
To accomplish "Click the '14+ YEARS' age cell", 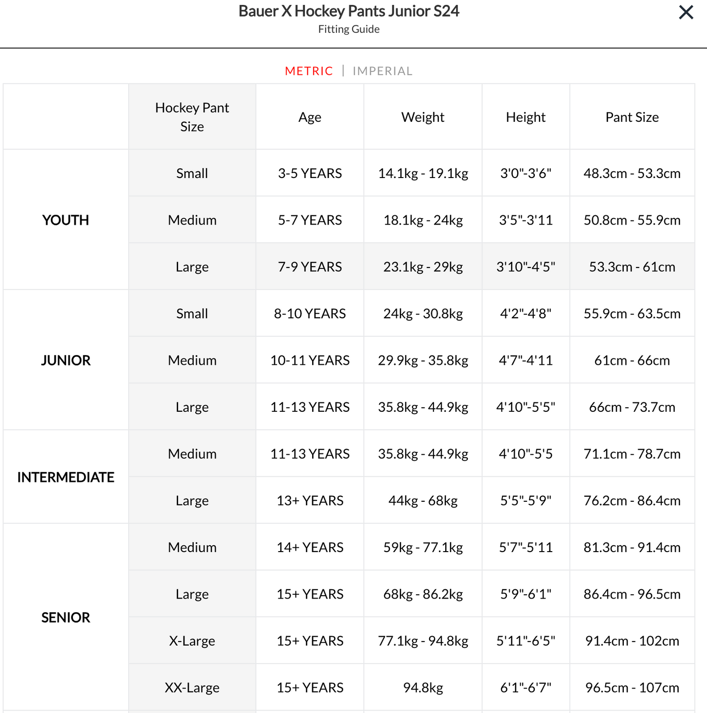I will pyautogui.click(x=310, y=547).
